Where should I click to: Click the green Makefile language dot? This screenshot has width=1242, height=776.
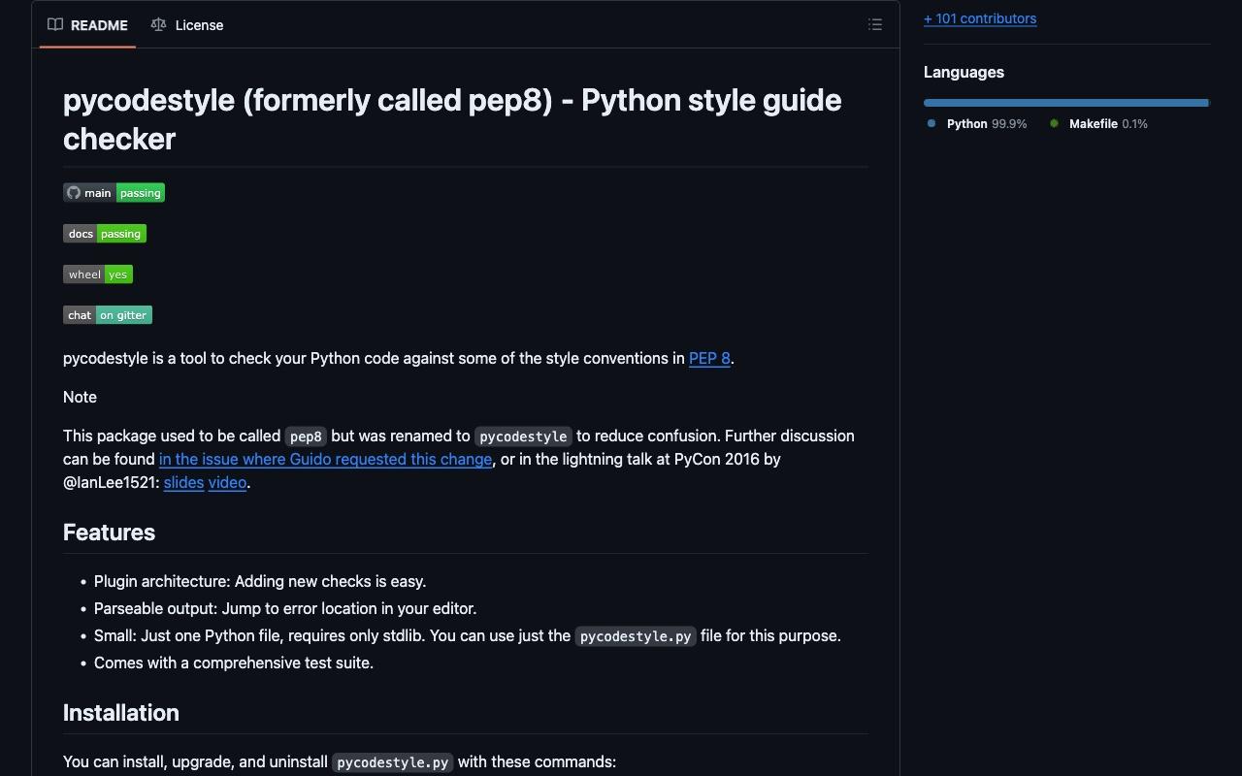[1054, 123]
